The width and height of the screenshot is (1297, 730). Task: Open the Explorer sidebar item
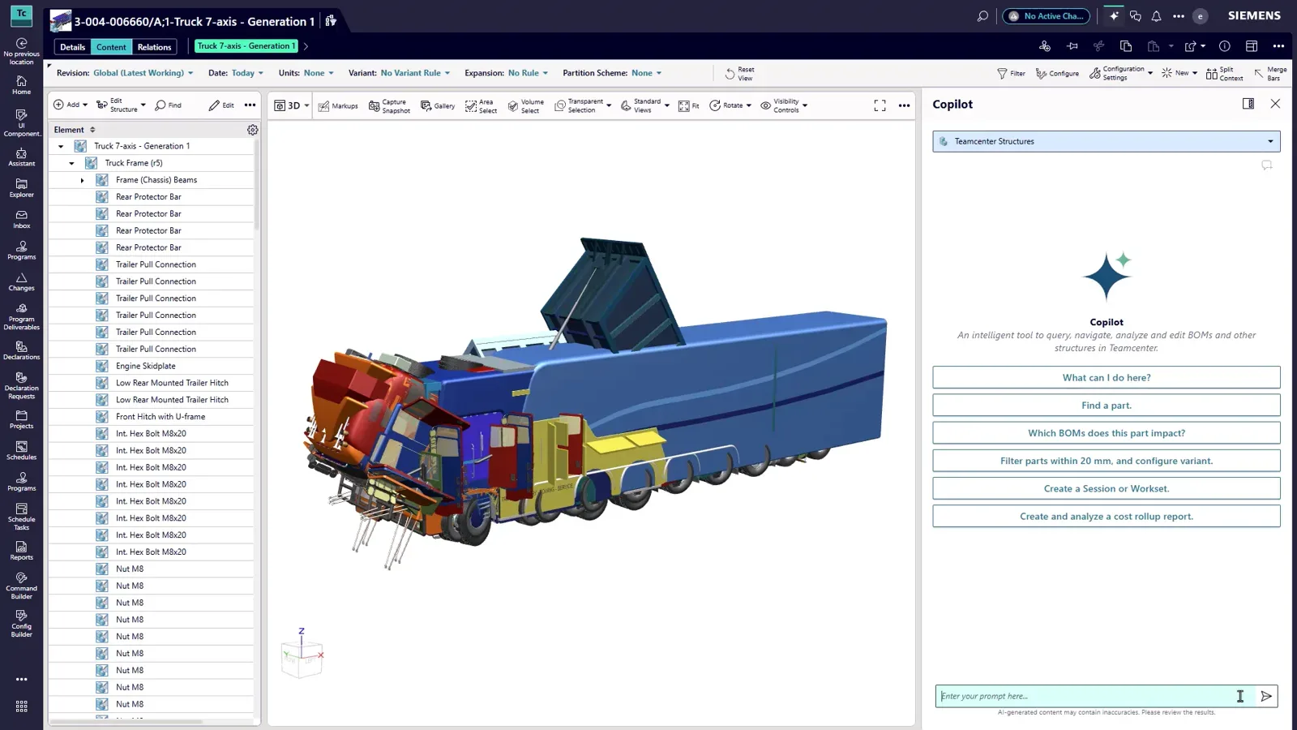point(21,188)
